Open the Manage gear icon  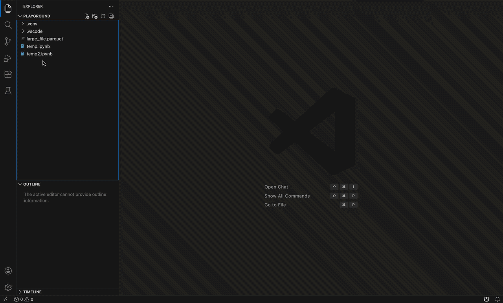(x=8, y=287)
